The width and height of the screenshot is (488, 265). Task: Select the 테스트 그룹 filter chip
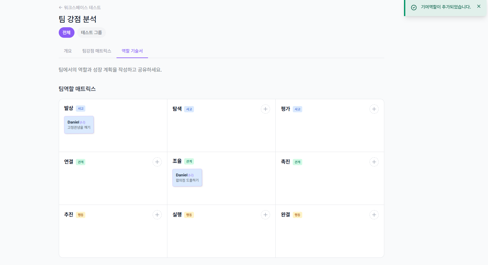[x=91, y=32]
